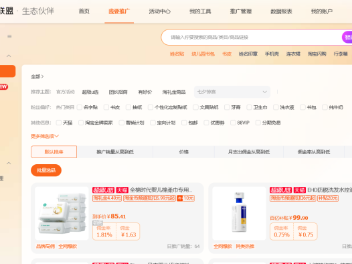Screen dimensions: 352x264
Task: Open the EHD shampoo product thumbnail
Action: click(x=239, y=214)
